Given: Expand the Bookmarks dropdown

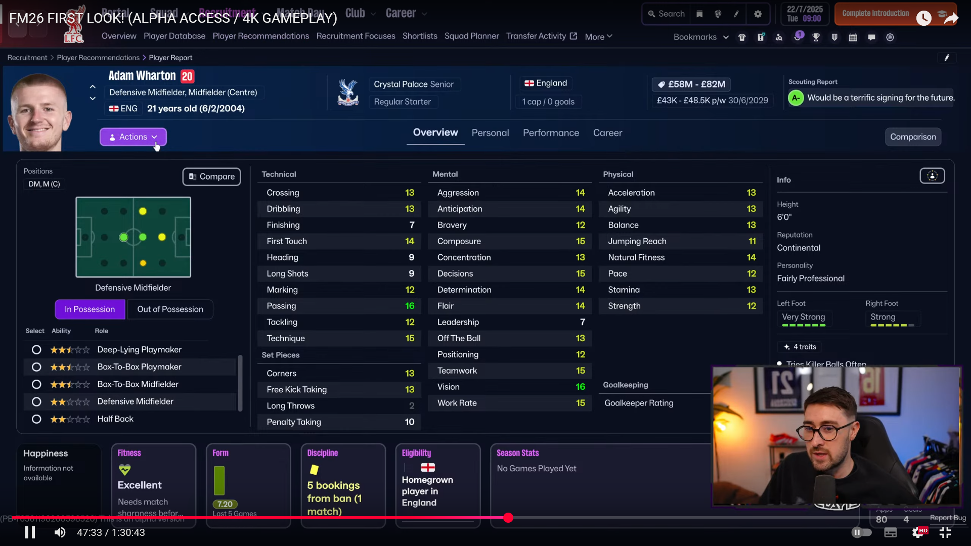Looking at the screenshot, I should point(701,37).
